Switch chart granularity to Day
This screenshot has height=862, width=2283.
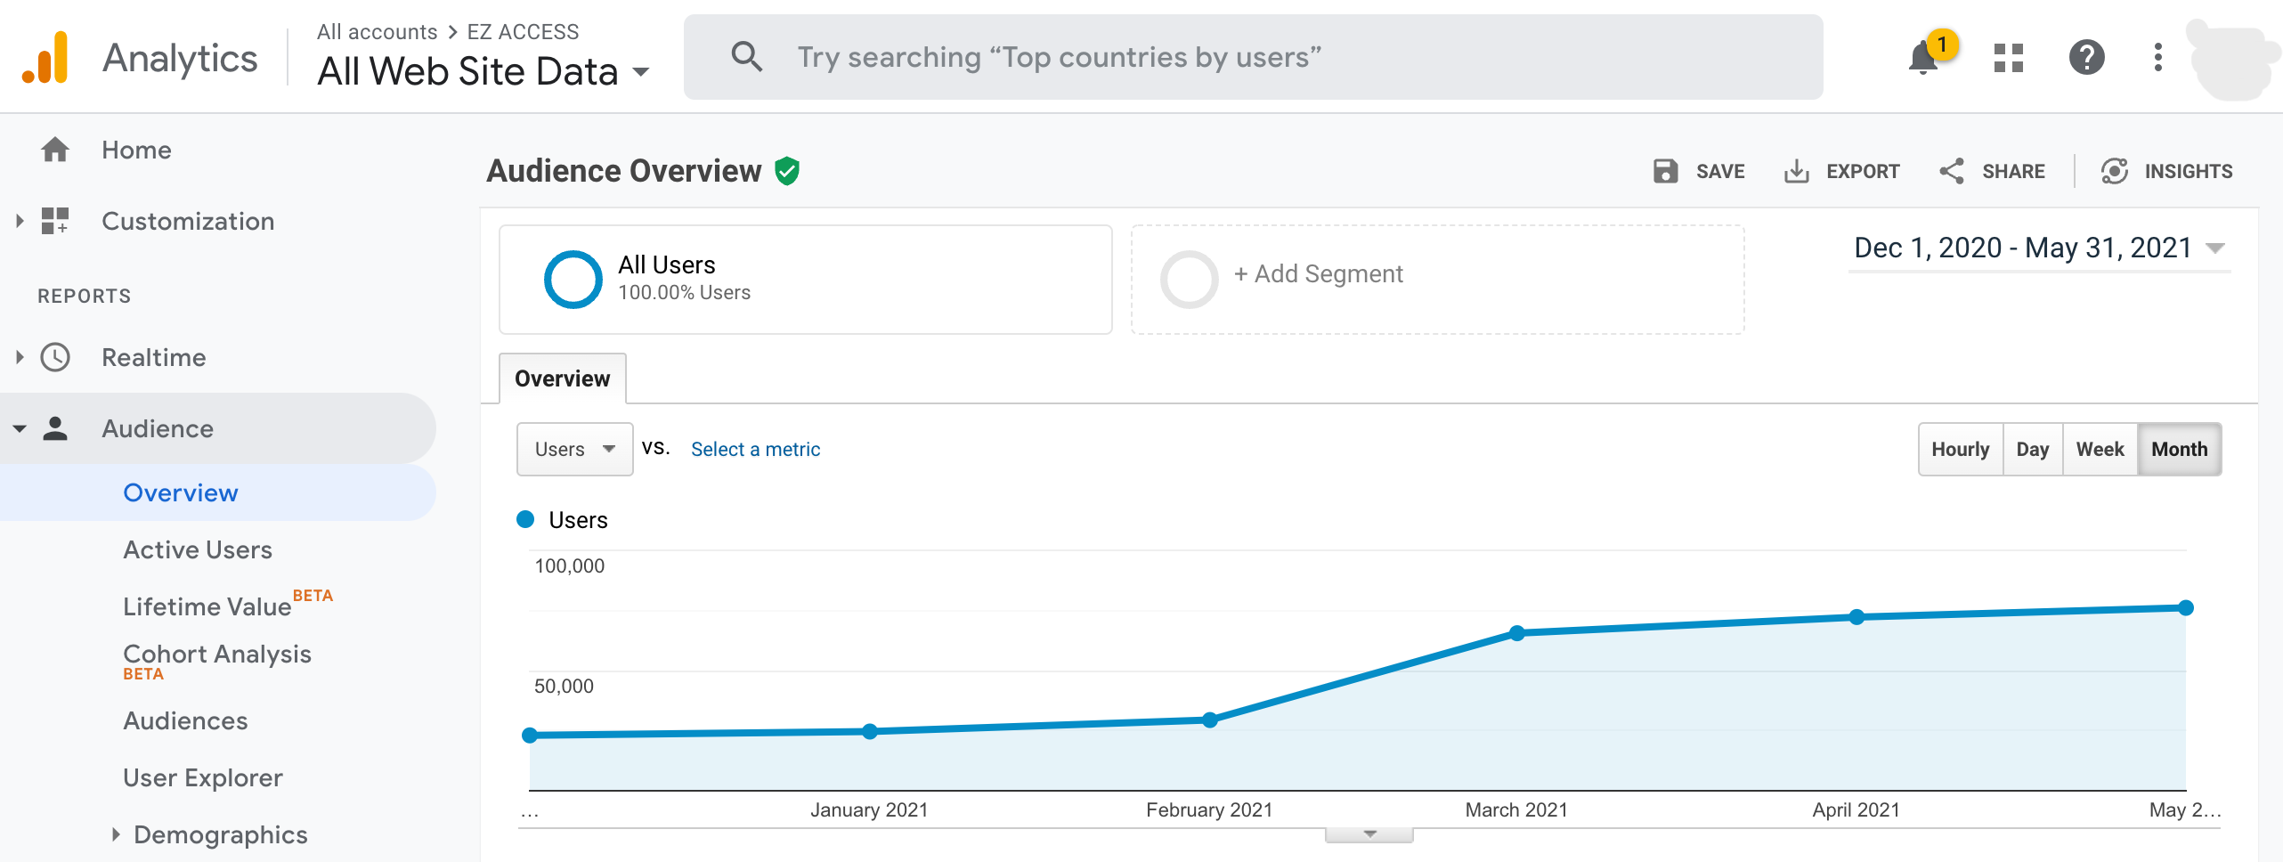pyautogui.click(x=2032, y=450)
